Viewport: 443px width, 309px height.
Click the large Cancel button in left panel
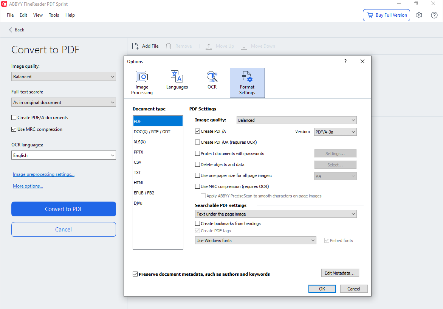64,229
